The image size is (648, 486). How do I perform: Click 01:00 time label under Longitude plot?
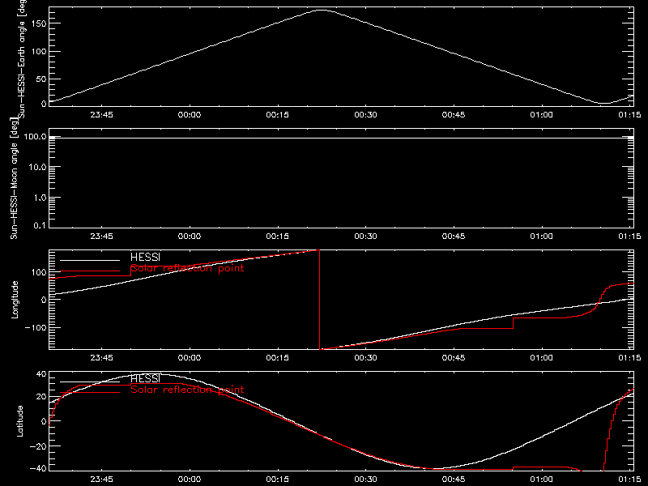[542, 358]
